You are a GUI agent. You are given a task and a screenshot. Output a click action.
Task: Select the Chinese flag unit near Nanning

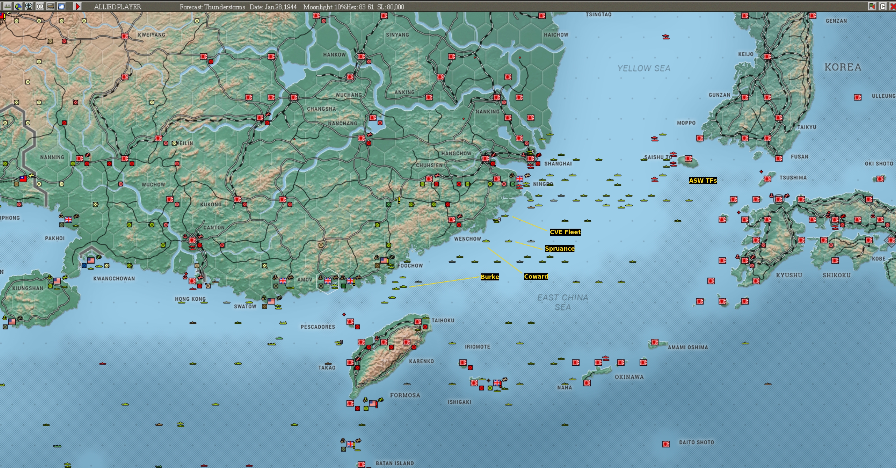coord(23,179)
